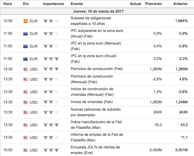194x156 pixels.
Task: Click importance bulls for Índice manufacturero Filadelfia
Action: [x=51, y=125]
